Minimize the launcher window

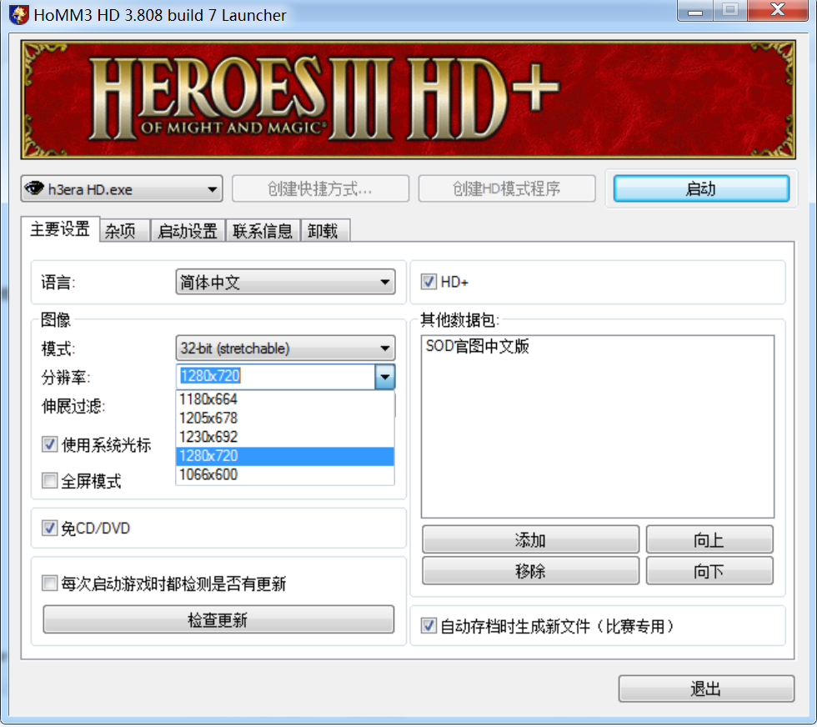695,11
